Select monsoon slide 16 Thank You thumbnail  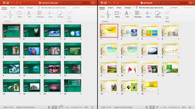[72, 85]
